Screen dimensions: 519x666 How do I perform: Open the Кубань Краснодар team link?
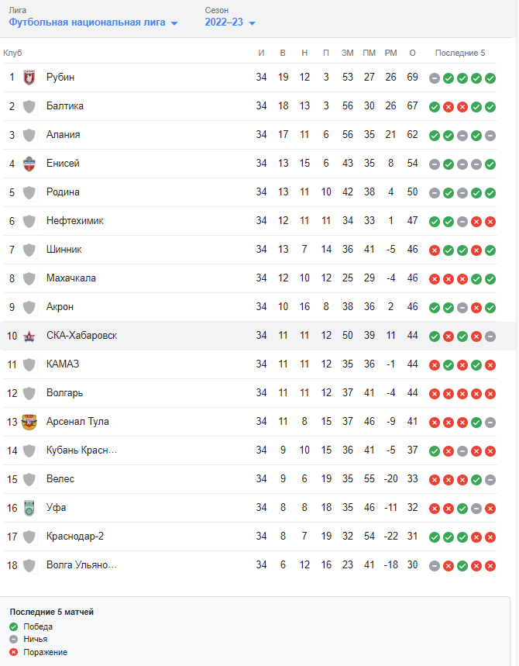(81, 450)
